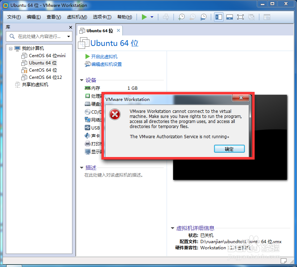Click 确定 in the error dialog

pos(229,149)
